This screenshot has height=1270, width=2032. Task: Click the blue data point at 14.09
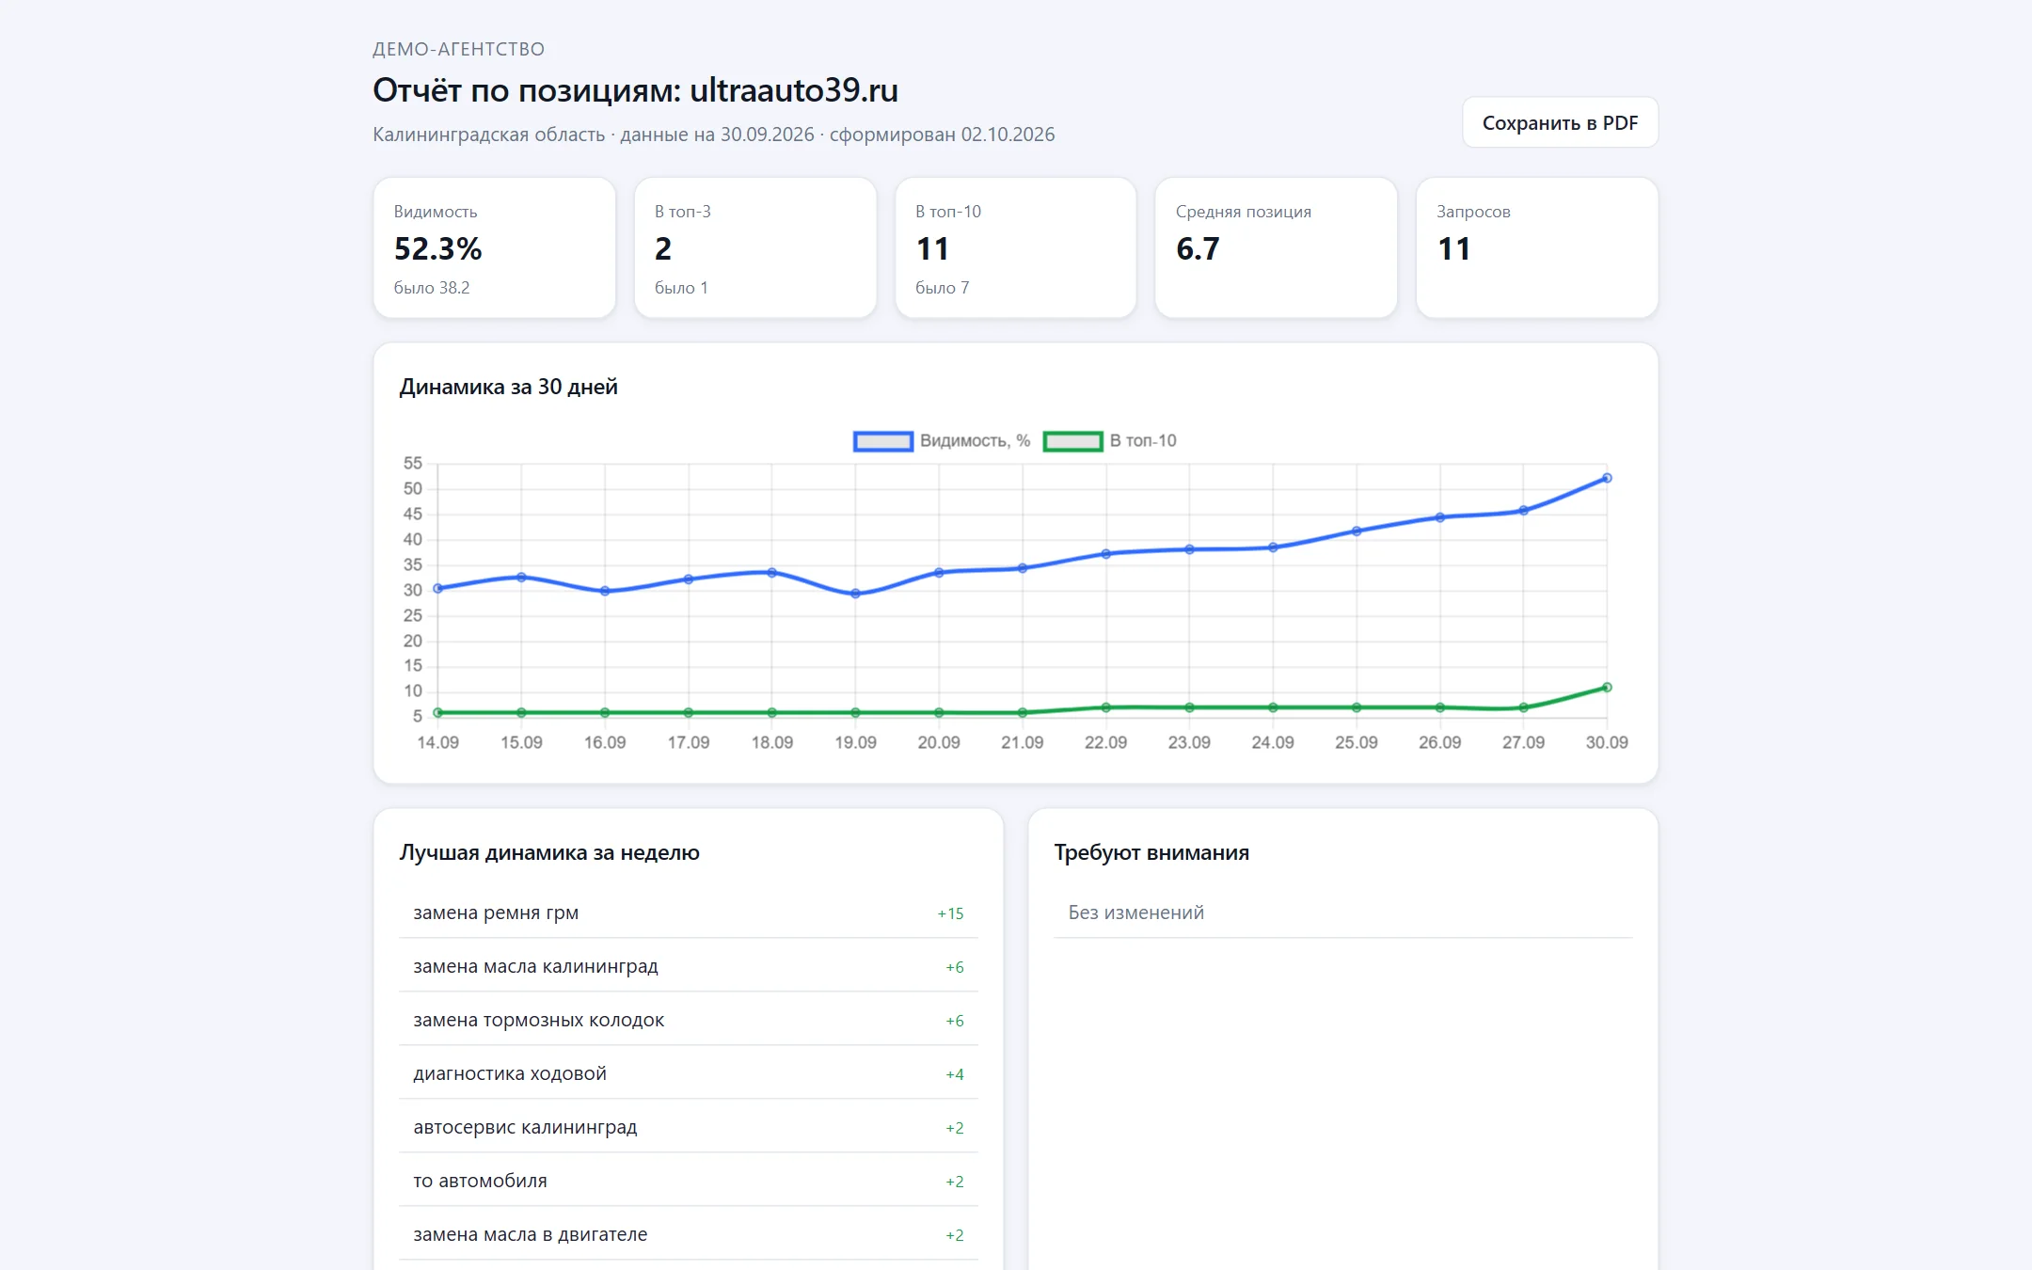(437, 588)
